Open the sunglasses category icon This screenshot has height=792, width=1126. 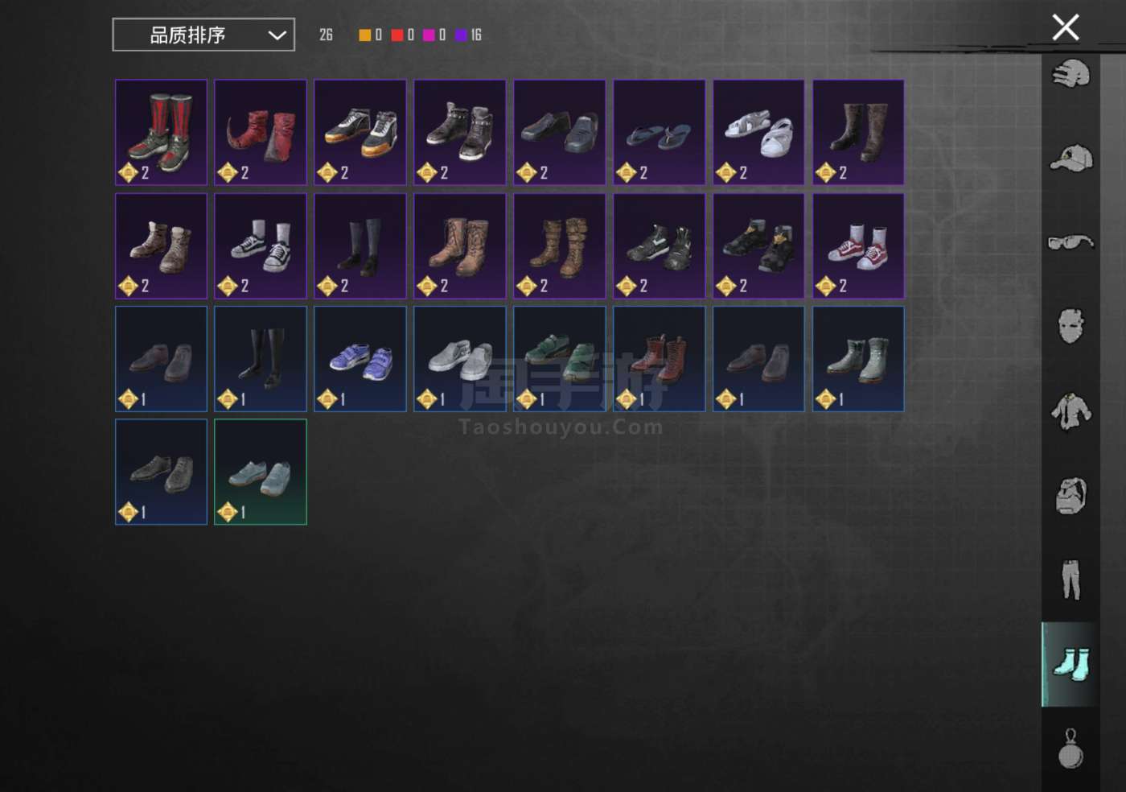[1071, 241]
